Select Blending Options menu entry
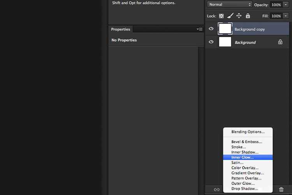Viewport: 292px width, 195px height. tap(248, 132)
